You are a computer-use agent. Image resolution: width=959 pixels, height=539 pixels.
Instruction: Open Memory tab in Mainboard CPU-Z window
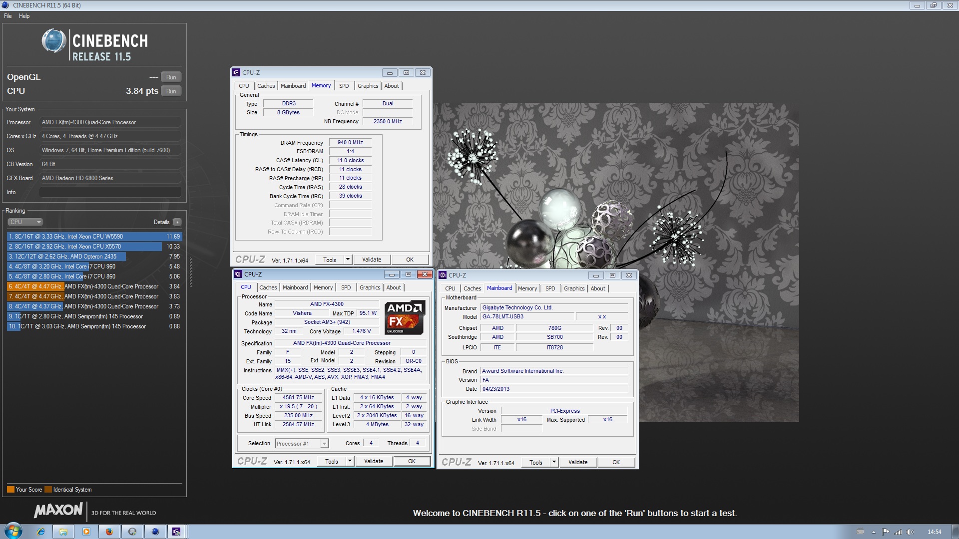[x=527, y=288]
